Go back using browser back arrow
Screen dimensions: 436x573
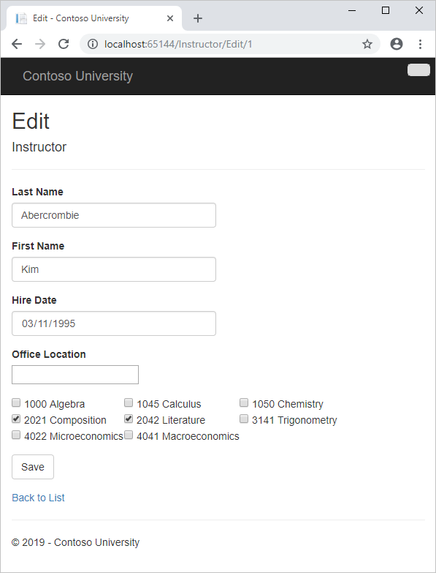coord(17,44)
